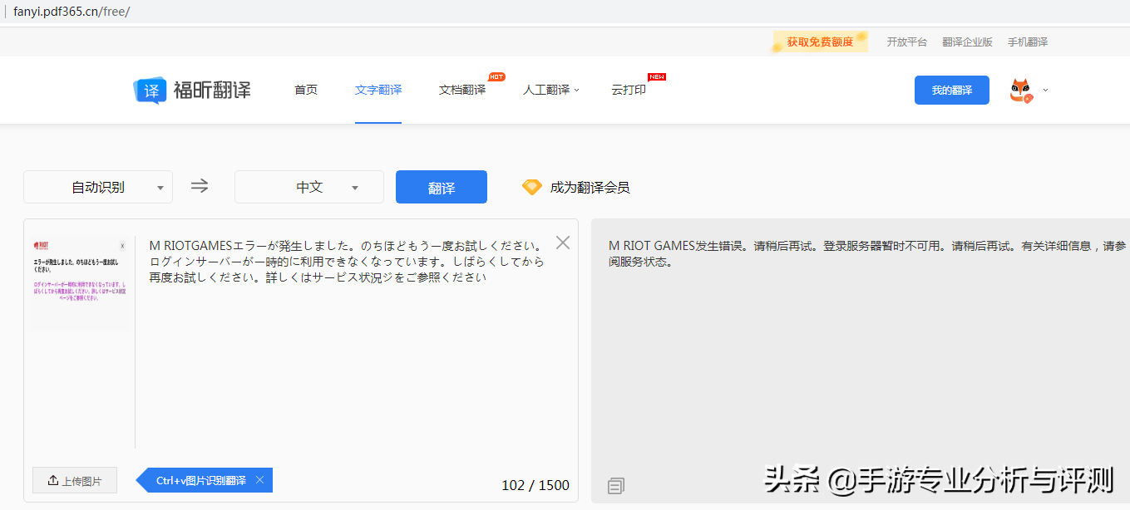The width and height of the screenshot is (1130, 510).
Task: Click the language swap arrows icon
Action: tap(200, 186)
